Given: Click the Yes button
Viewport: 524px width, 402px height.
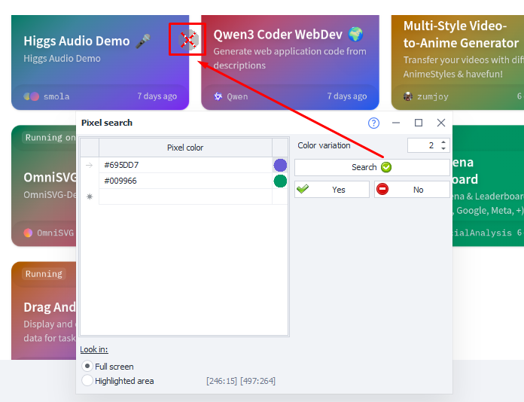Looking at the screenshot, I should coord(332,190).
